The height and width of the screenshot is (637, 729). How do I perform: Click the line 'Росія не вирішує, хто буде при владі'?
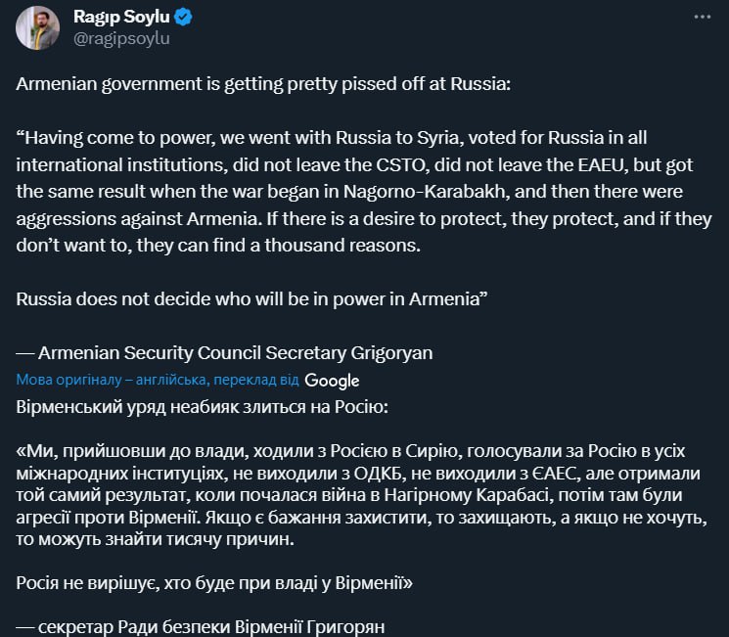[214, 583]
